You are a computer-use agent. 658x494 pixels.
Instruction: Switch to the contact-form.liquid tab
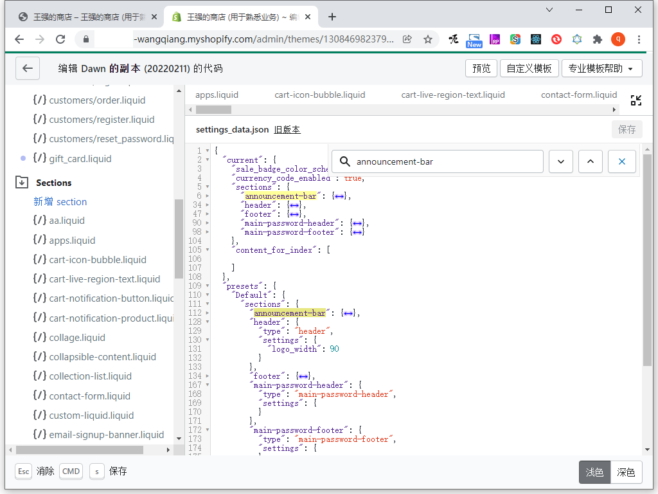click(x=578, y=95)
